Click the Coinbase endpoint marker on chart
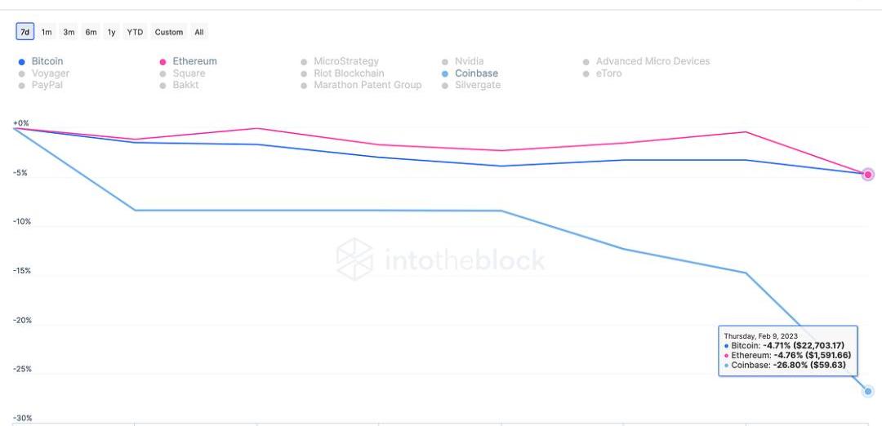The width and height of the screenshot is (882, 426). tap(868, 391)
